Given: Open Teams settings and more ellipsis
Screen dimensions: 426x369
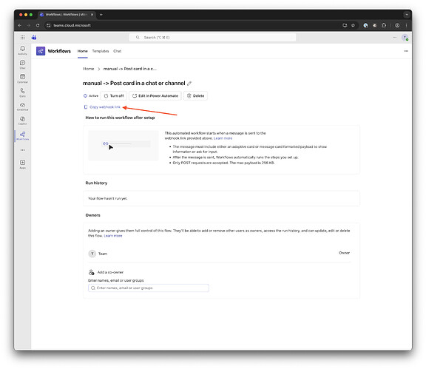Looking at the screenshot, I should (x=394, y=37).
